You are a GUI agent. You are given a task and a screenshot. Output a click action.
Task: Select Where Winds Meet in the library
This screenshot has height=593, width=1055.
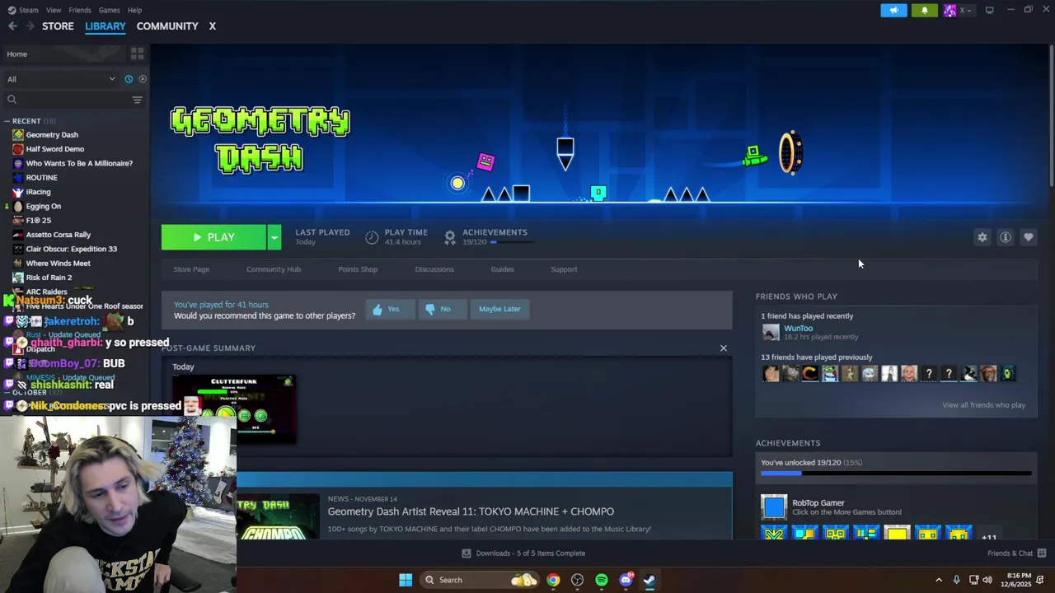58,264
